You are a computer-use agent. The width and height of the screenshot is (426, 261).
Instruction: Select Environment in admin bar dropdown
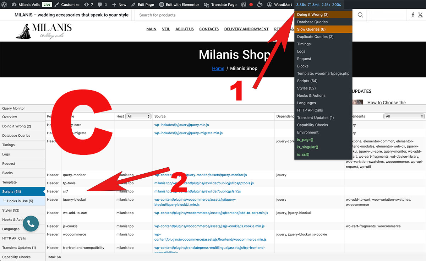pos(323,132)
